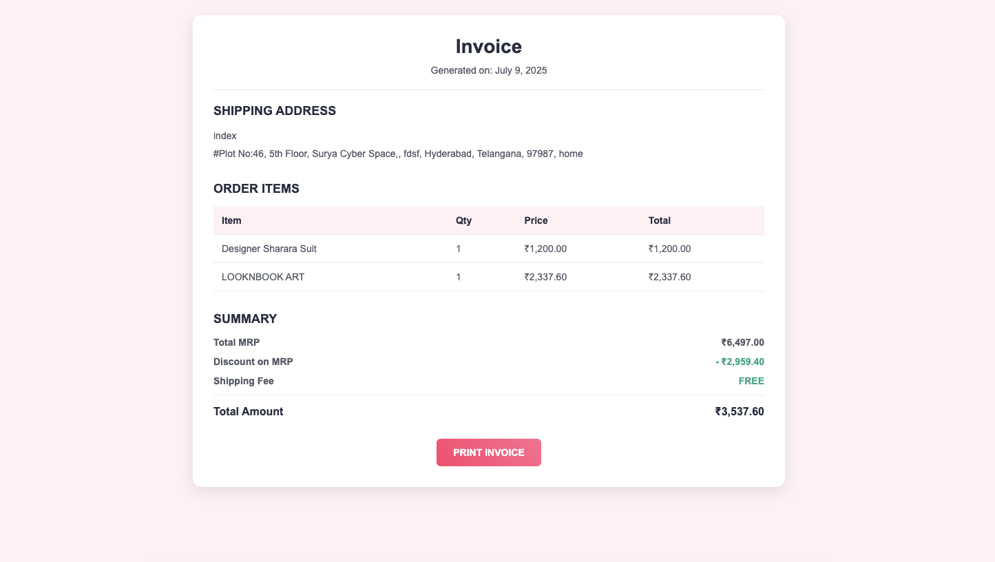Click the Surya Cyber Space address line
This screenshot has width=995, height=562.
[x=398, y=154]
